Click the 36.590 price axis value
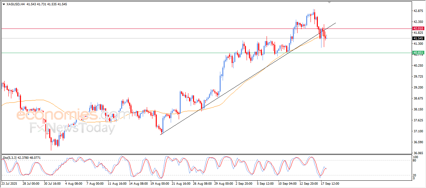 click(418, 142)
